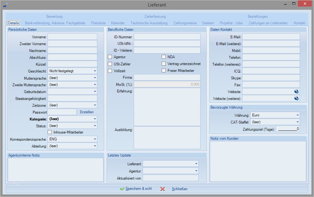Screen dimensions: 314x197
Task: Enable the NDA checkbox
Action: [164, 57]
